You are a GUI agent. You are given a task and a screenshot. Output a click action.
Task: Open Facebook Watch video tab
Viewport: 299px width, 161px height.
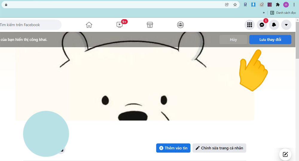coord(120,25)
